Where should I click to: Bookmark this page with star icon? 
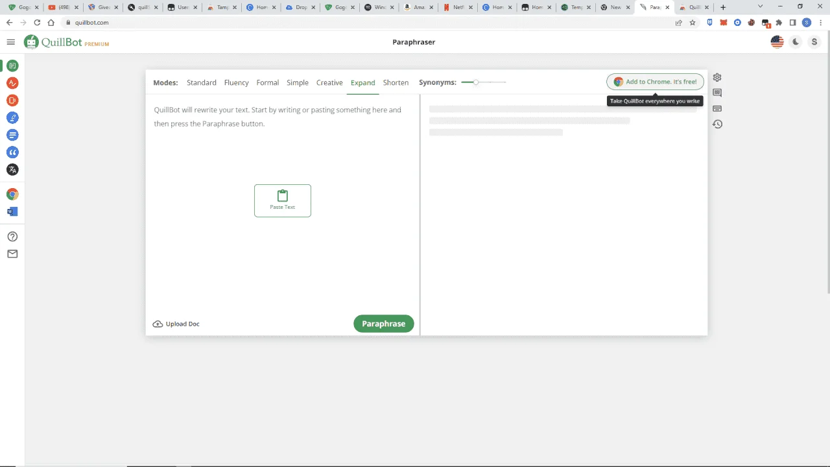(693, 22)
